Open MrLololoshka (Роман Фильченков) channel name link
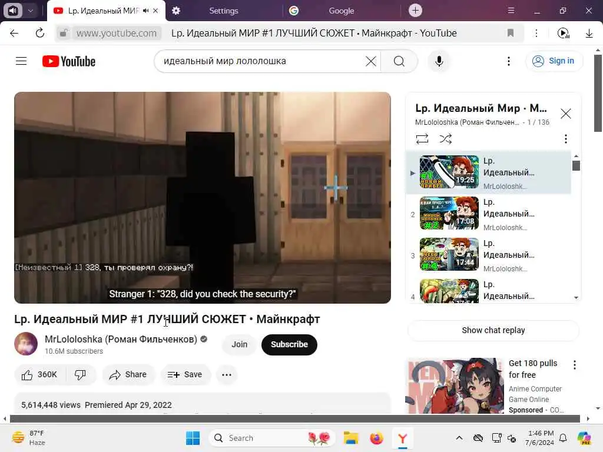603x452 pixels. pyautogui.click(x=121, y=339)
